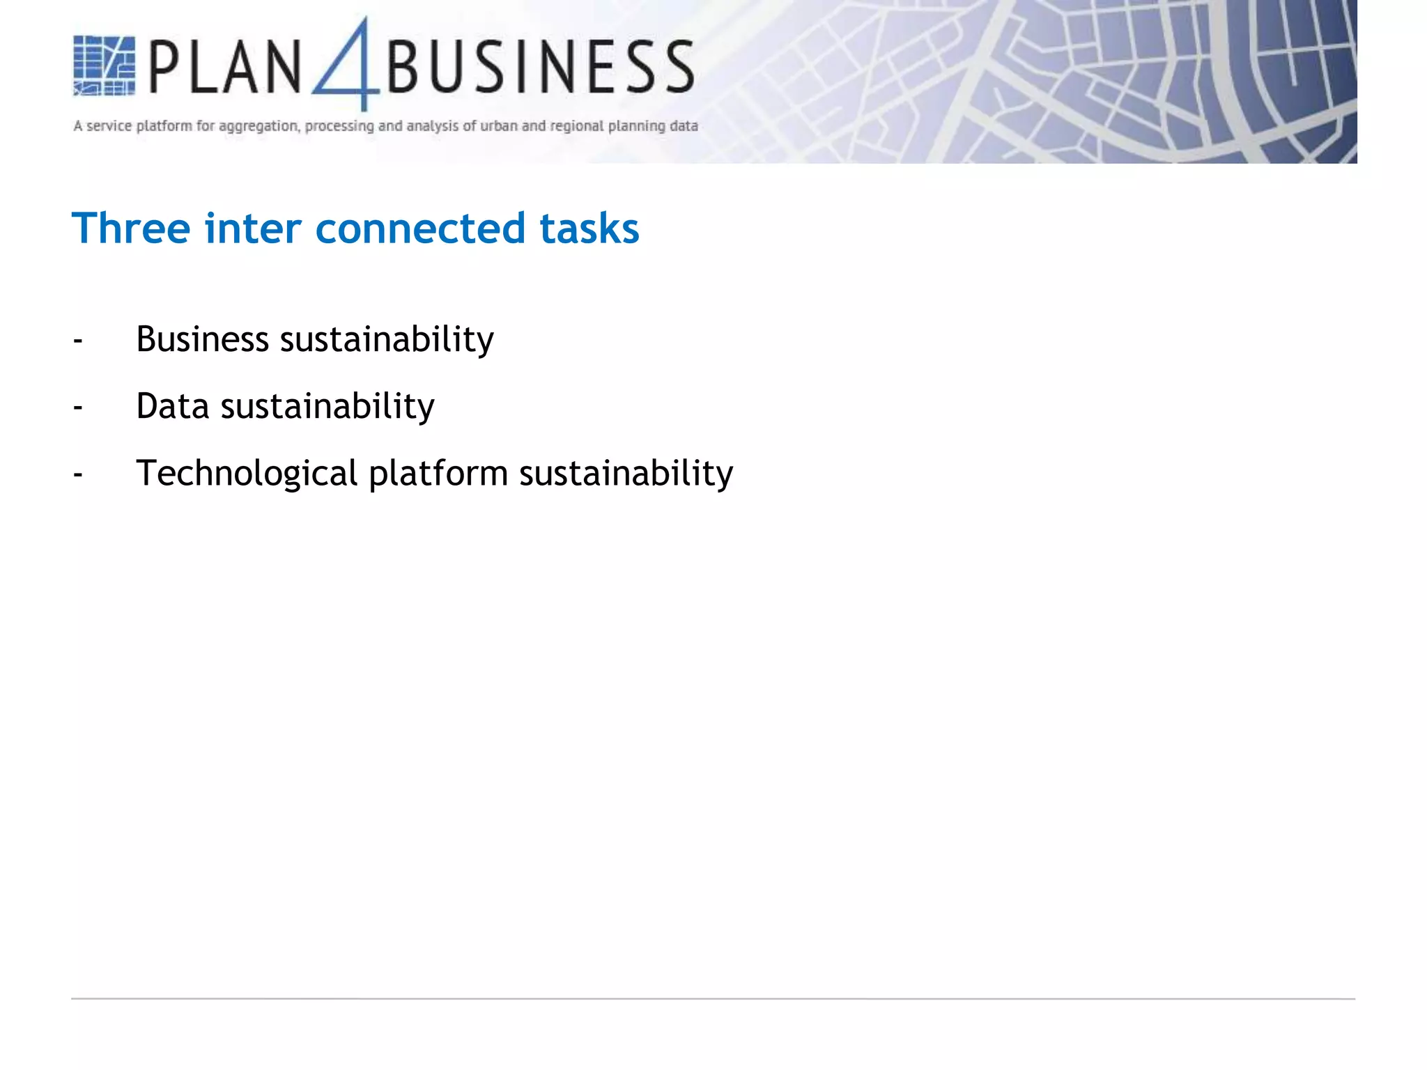Image resolution: width=1427 pixels, height=1070 pixels.
Task: Click the dash before 'Business sustainability'
Action: (78, 341)
